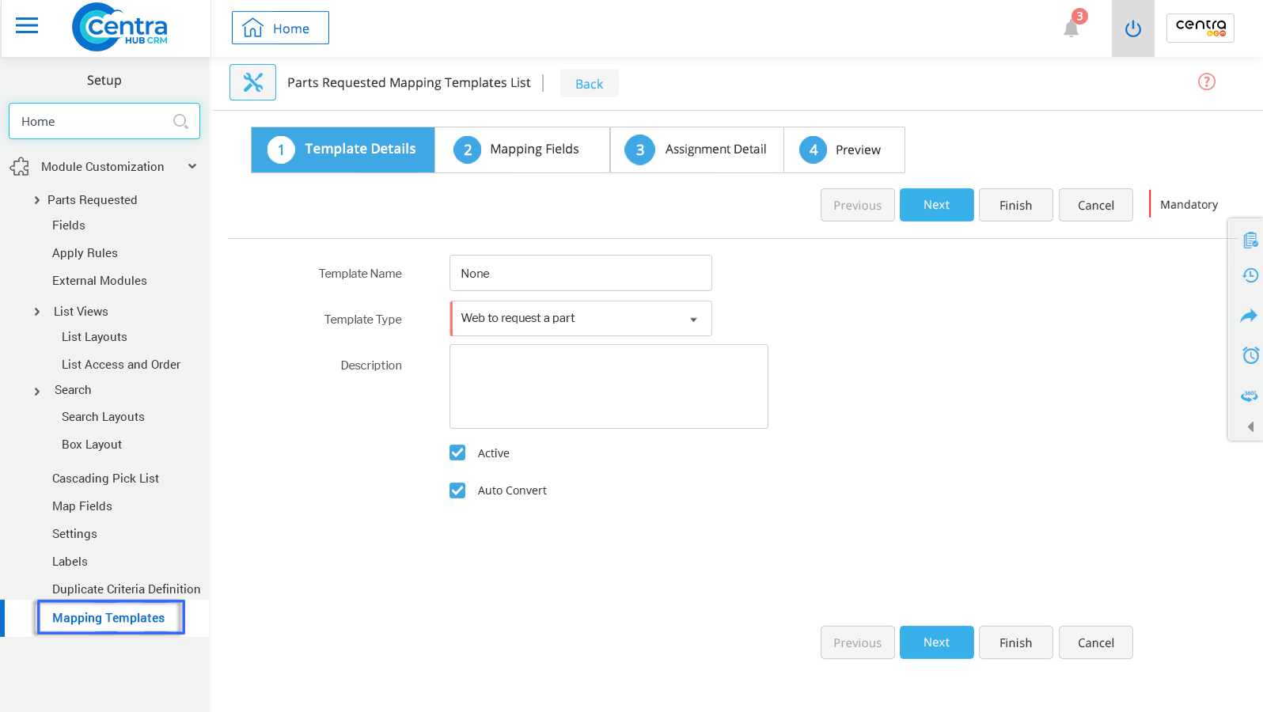This screenshot has height=712, width=1263.
Task: Focus the Setup search field
Action: click(104, 121)
